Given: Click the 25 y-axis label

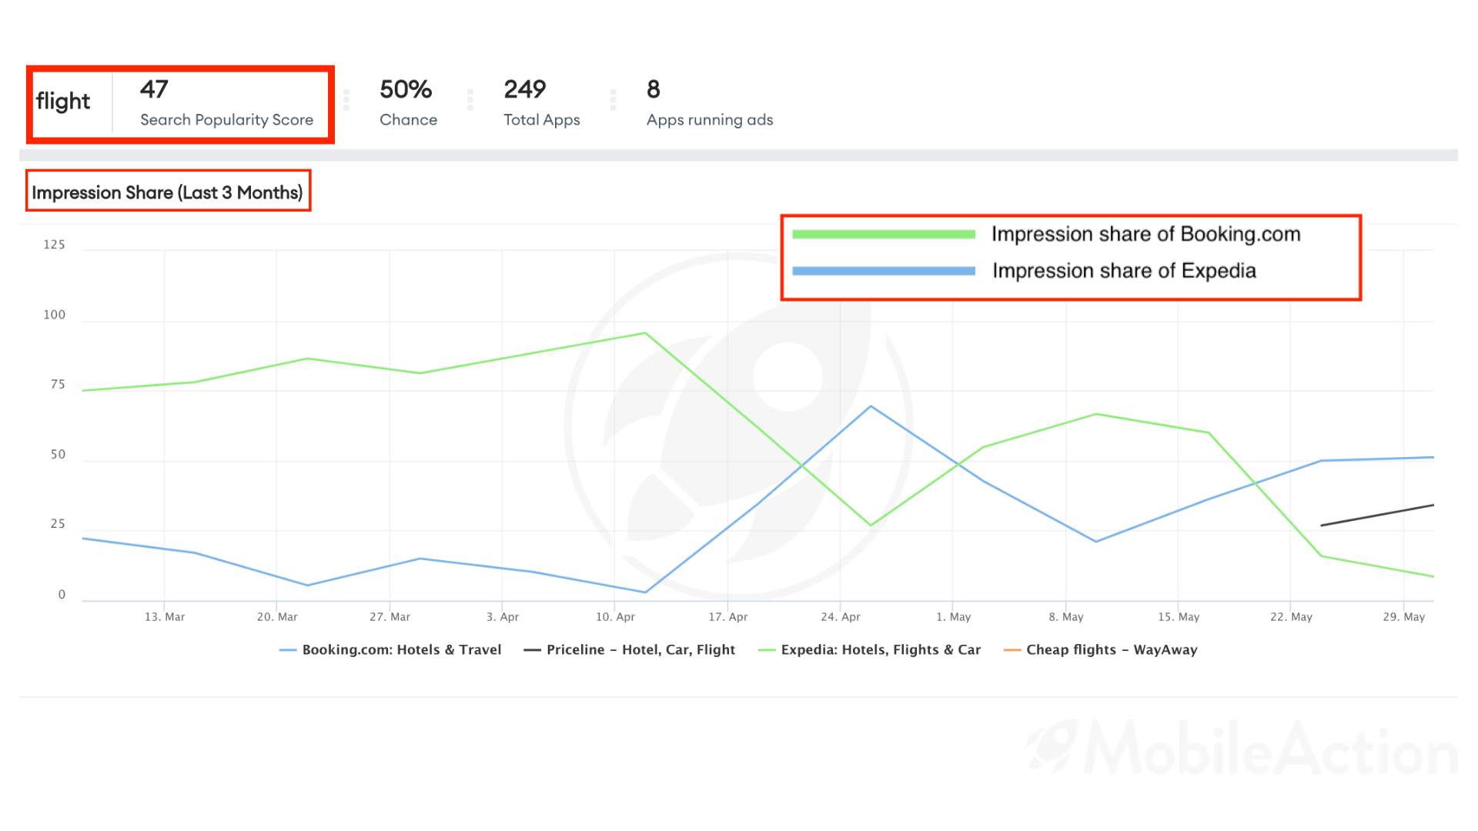Looking at the screenshot, I should pos(58,524).
